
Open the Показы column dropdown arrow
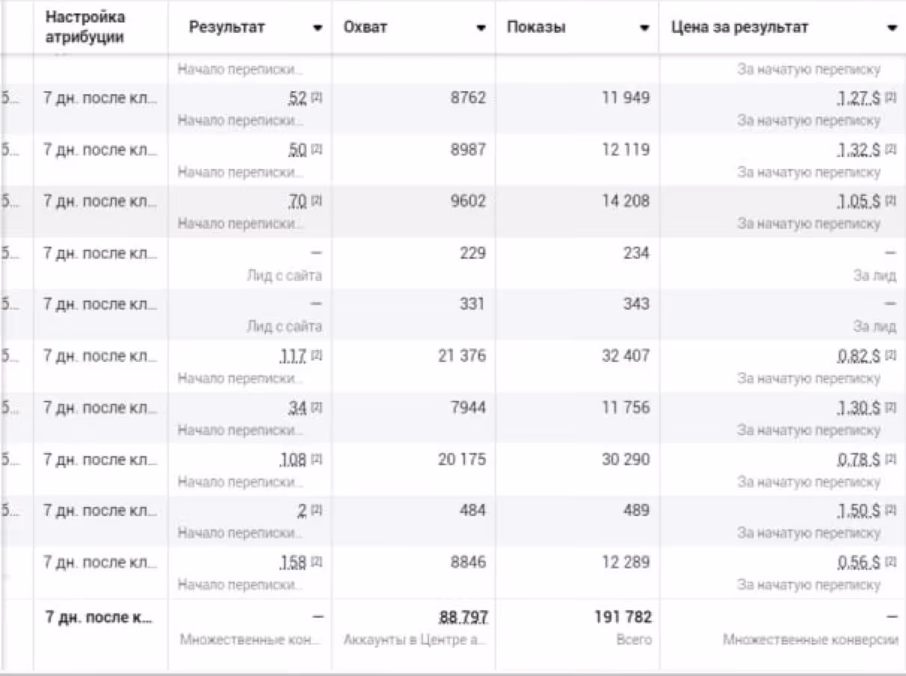[x=644, y=28]
